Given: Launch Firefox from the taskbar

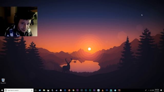Looking at the screenshot, I should tap(69, 90).
